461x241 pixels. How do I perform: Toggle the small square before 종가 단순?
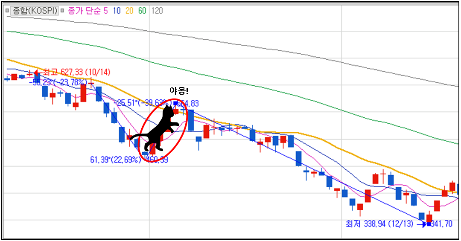pyautogui.click(x=62, y=11)
